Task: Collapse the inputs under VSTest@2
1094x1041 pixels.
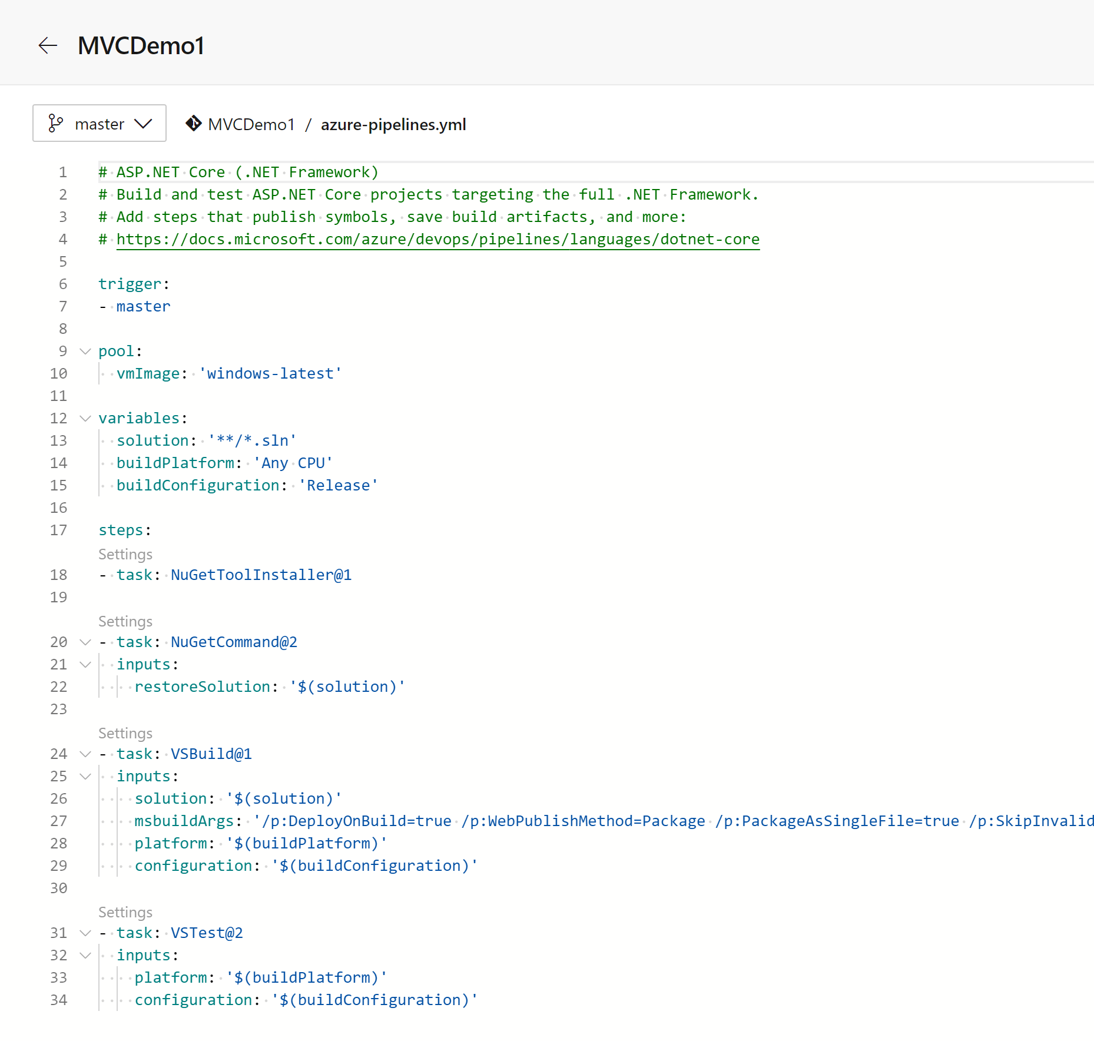Action: tap(85, 955)
